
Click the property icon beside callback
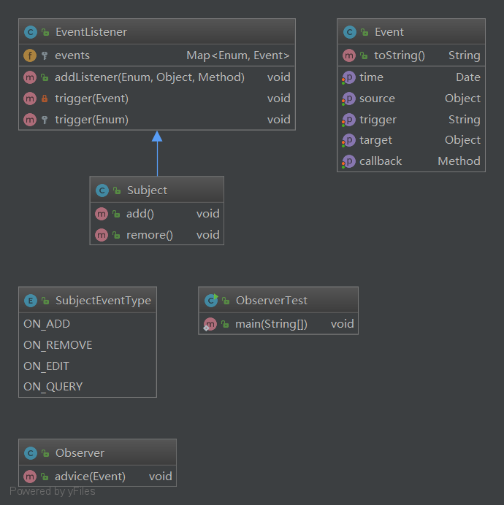[x=348, y=161]
